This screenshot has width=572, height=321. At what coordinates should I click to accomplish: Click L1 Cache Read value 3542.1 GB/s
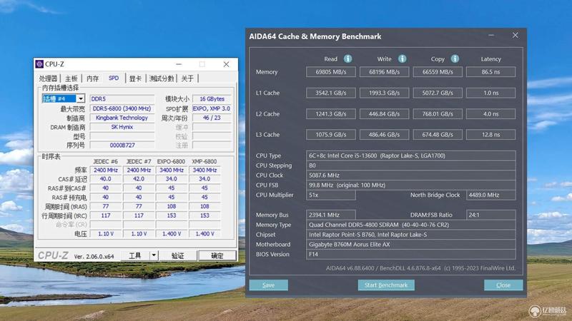(331, 93)
